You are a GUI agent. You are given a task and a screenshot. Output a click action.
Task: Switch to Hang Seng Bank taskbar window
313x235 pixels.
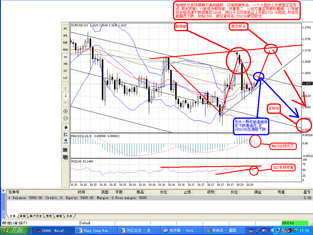point(96,231)
